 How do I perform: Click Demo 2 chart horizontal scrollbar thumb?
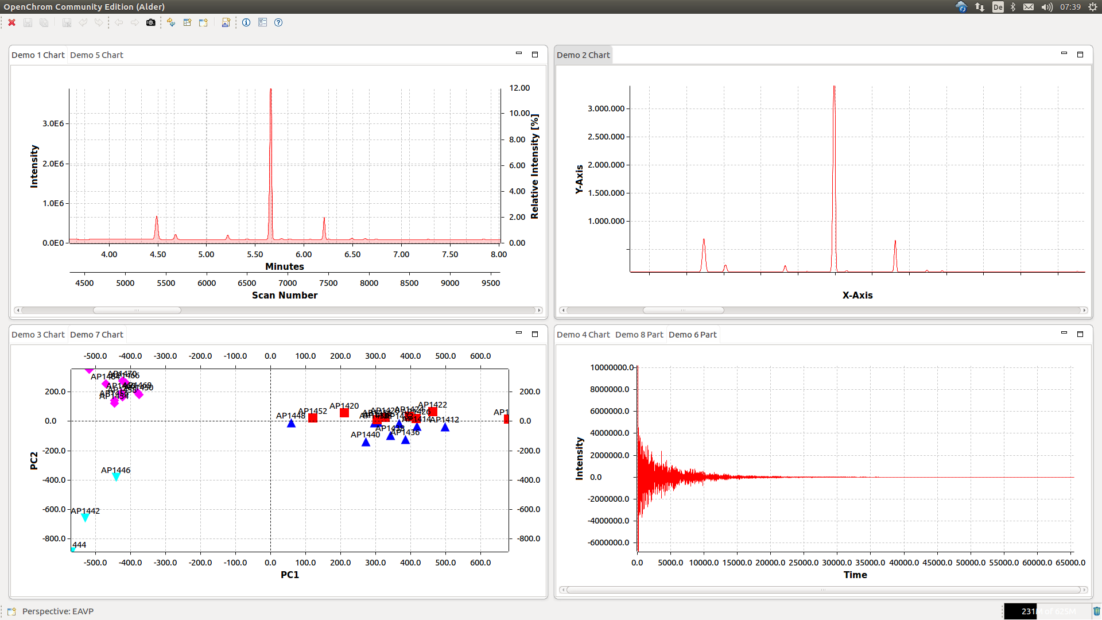(x=683, y=310)
